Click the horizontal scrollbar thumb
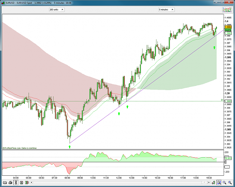Viewport: 235px width, 187px height. (204, 182)
